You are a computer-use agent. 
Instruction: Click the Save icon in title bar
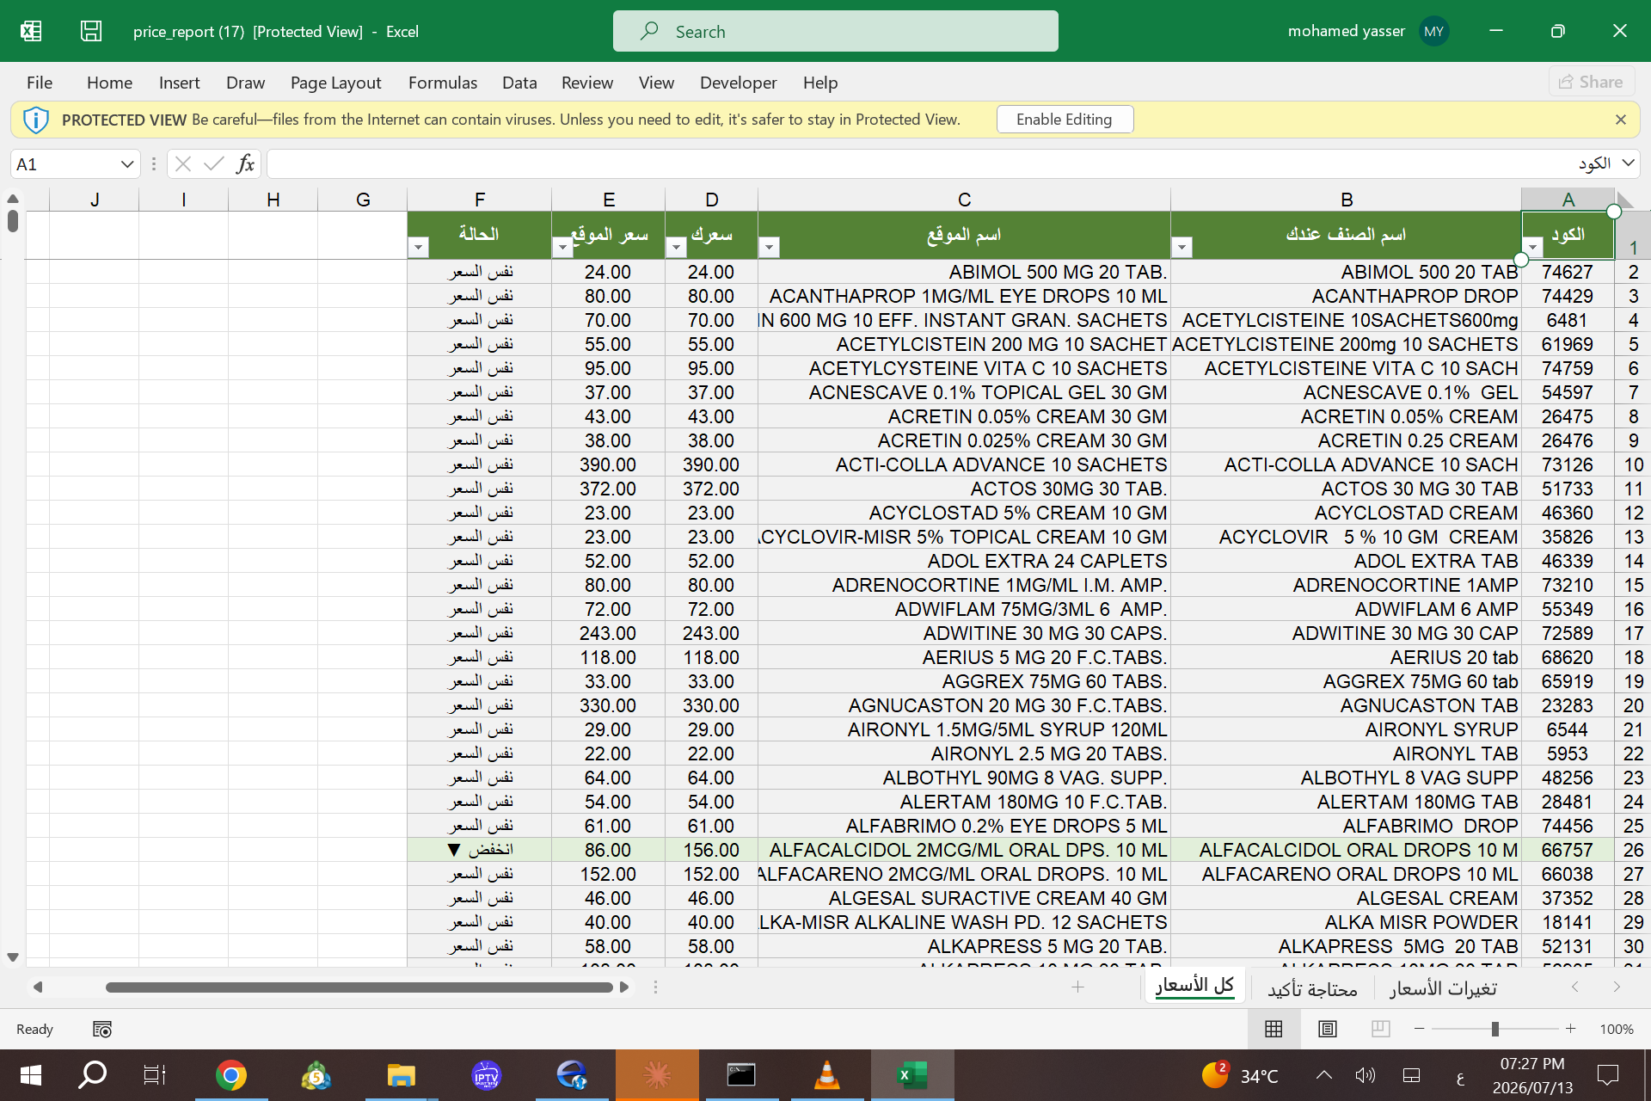point(91,31)
